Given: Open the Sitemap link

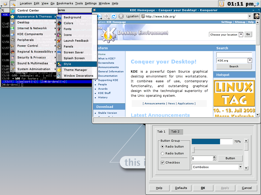Looking at the screenshot, I should tap(240, 22).
